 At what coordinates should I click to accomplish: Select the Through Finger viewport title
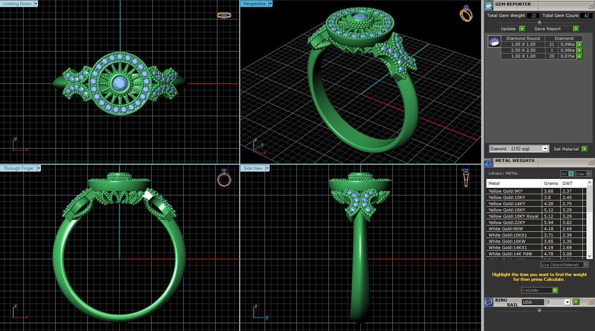coord(18,168)
